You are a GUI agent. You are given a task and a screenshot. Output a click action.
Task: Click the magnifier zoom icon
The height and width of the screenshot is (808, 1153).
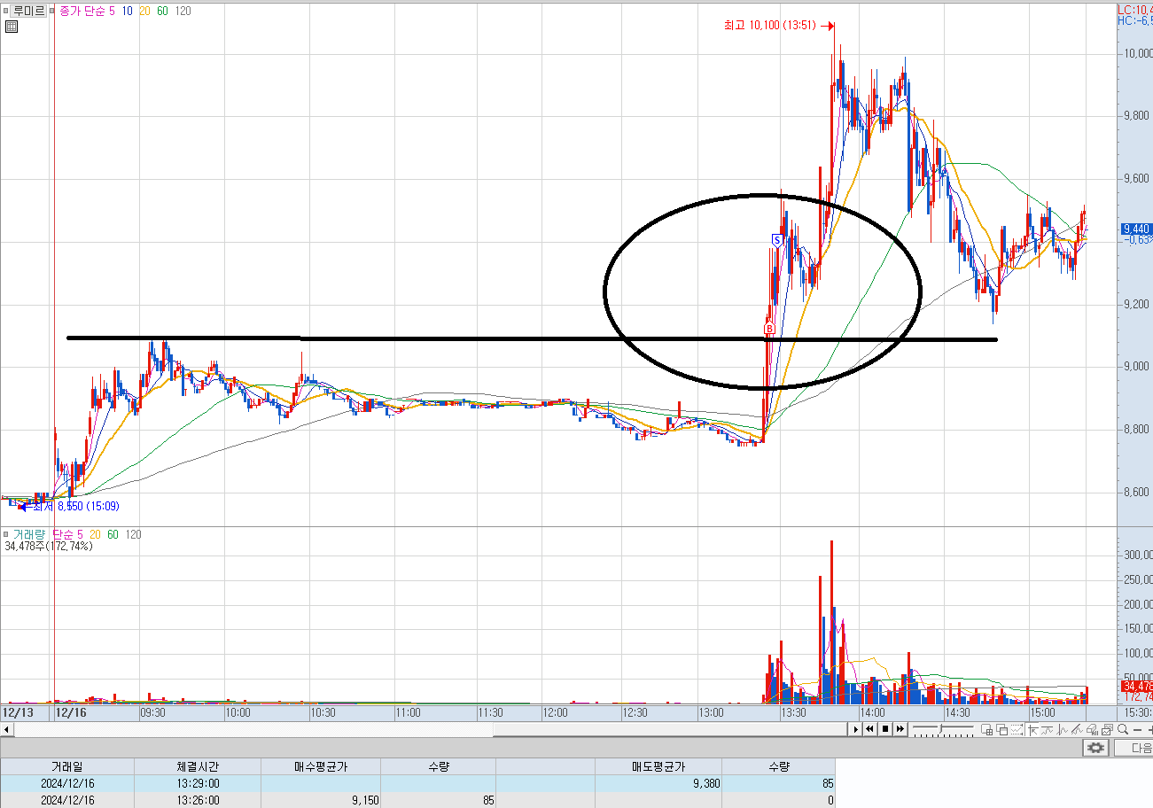click(1123, 728)
